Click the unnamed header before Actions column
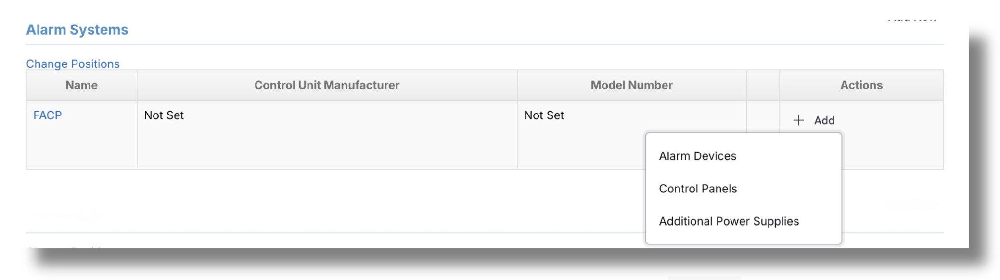This screenshot has width=1000, height=280. coord(763,85)
